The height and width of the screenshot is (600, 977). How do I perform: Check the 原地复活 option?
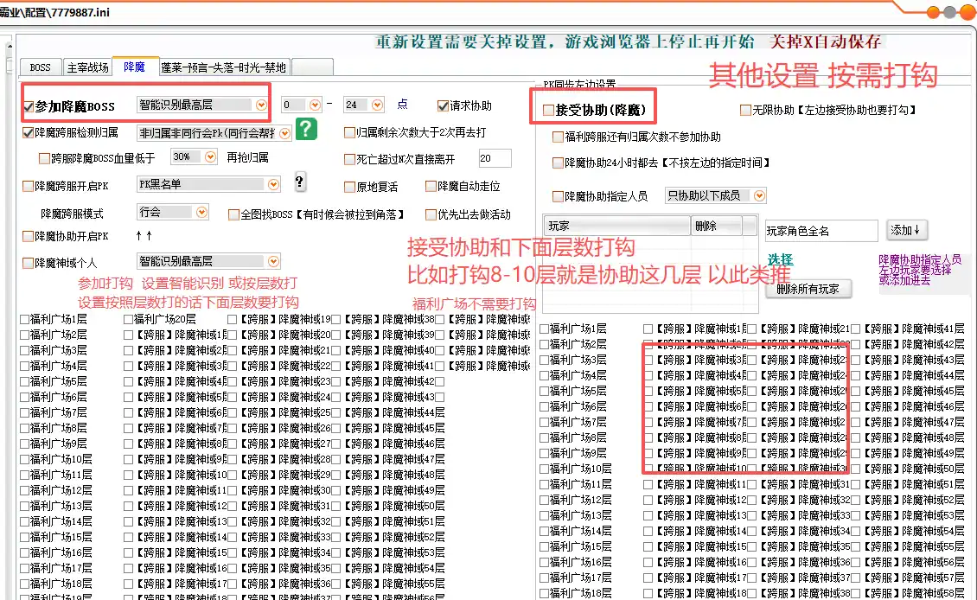click(349, 187)
